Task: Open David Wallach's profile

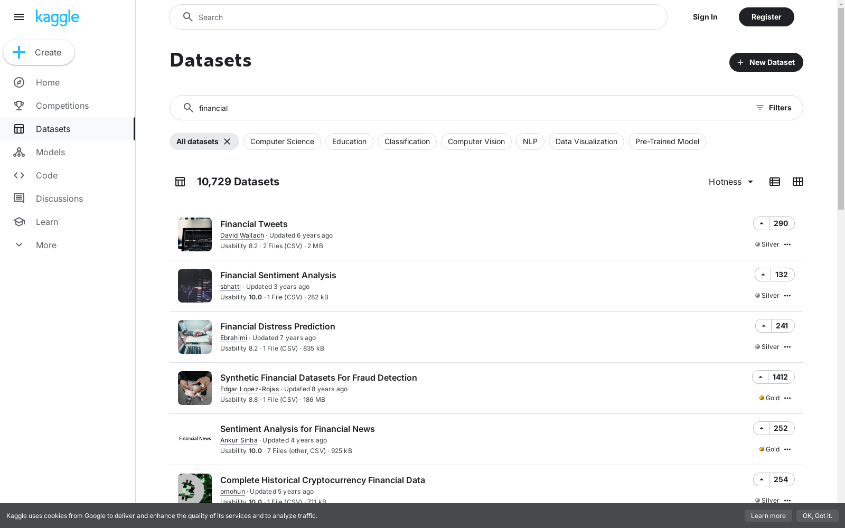Action: click(242, 235)
